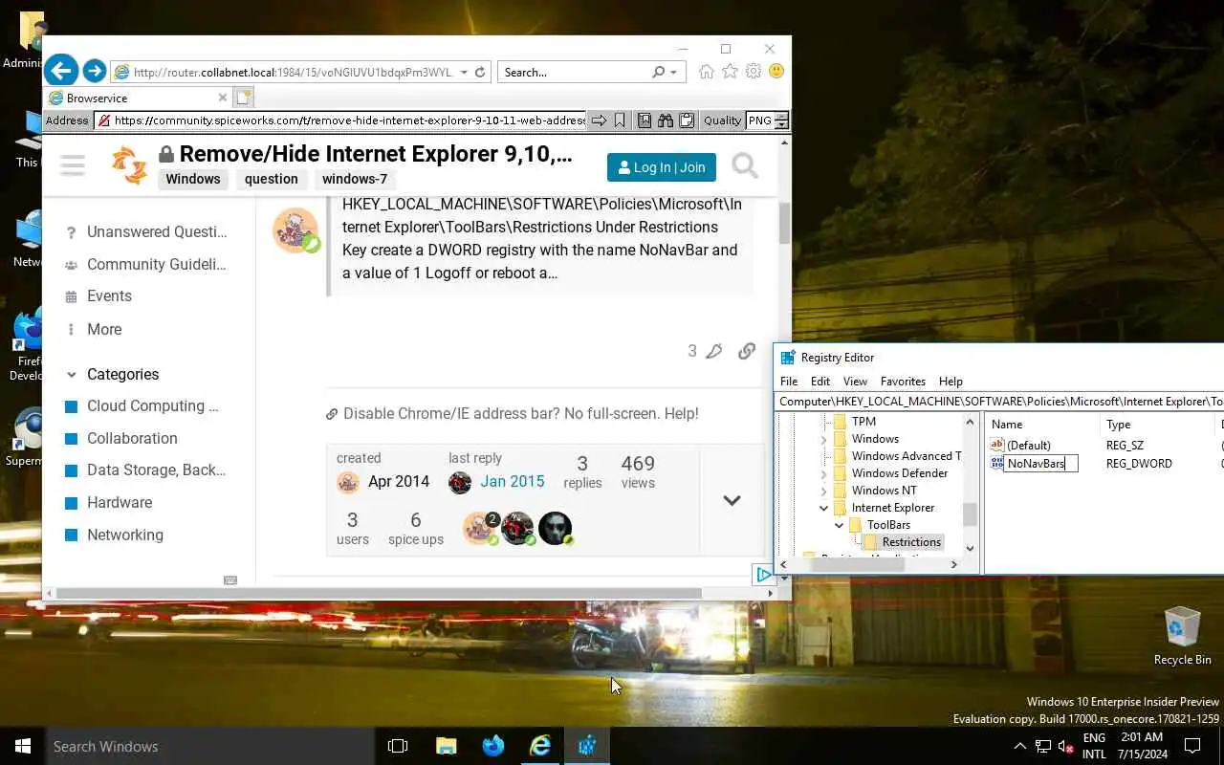Screen dimensions: 1224x765
Task: Go back with the browser Back arrow
Action: click(61, 71)
